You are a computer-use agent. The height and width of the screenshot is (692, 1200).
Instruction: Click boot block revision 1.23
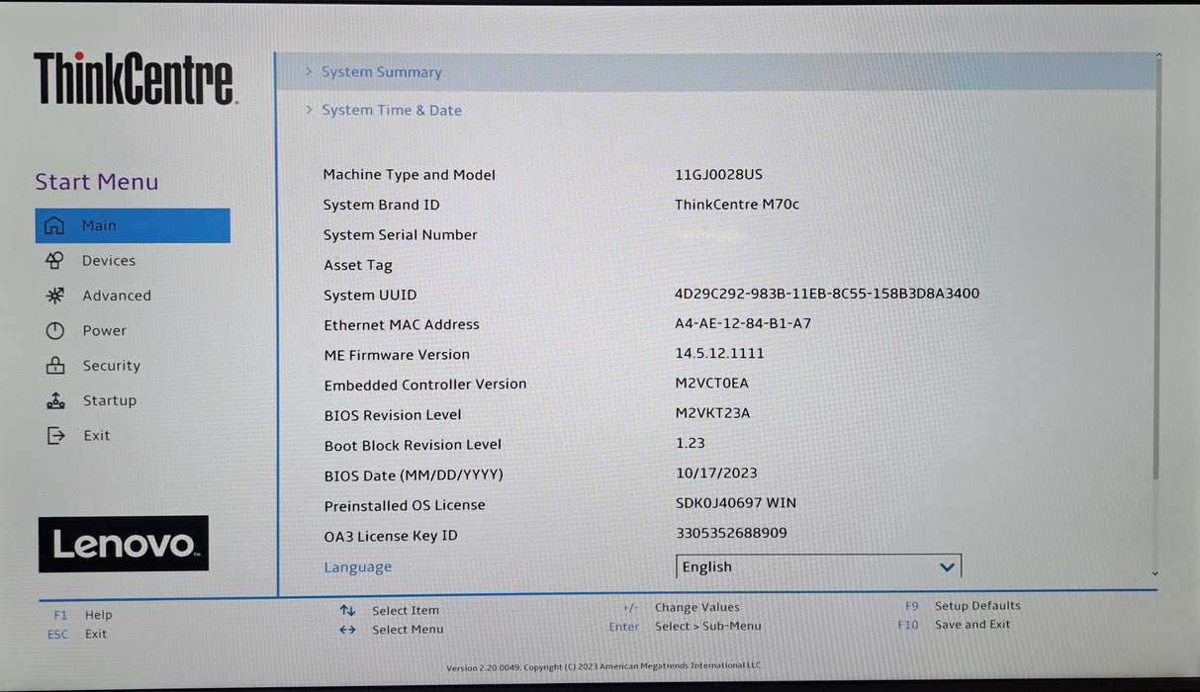[691, 443]
